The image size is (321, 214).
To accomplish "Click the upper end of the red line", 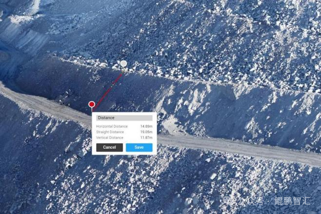I will click(x=122, y=74).
